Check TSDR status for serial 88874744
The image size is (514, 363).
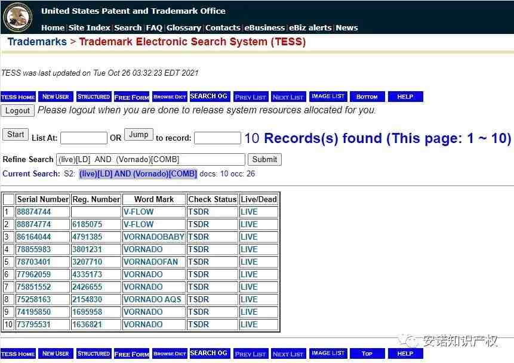point(198,212)
